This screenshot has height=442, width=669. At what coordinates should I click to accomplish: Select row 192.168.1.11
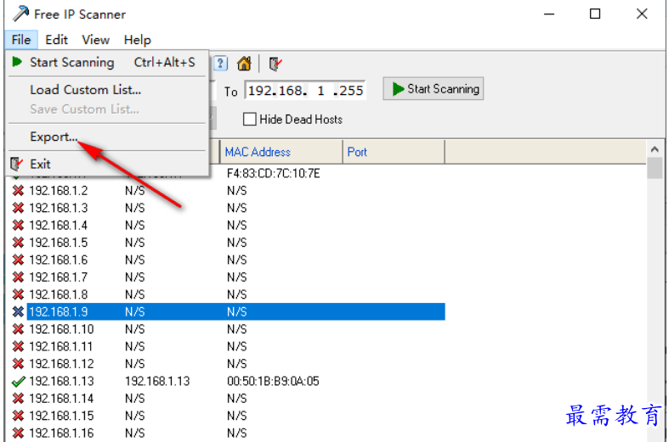coord(228,347)
